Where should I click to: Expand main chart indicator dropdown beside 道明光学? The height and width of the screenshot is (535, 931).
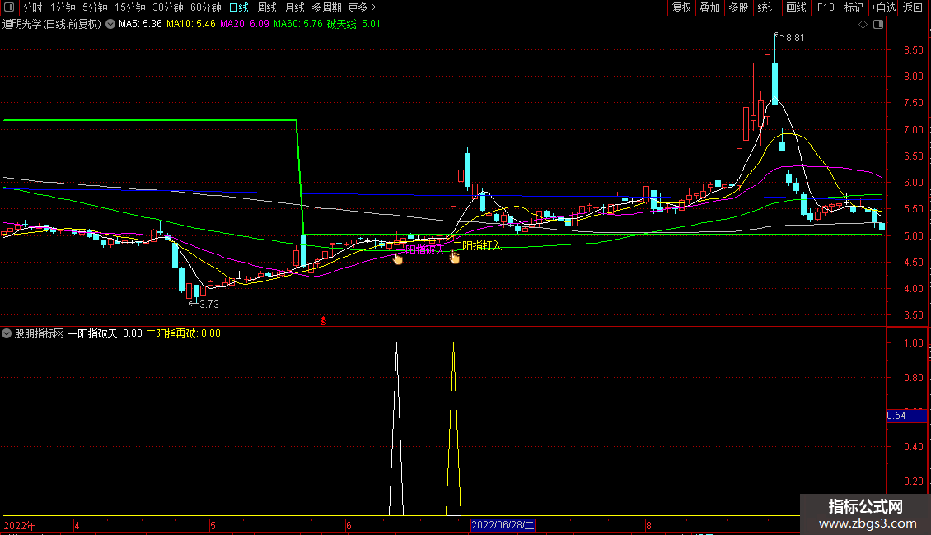(x=110, y=25)
